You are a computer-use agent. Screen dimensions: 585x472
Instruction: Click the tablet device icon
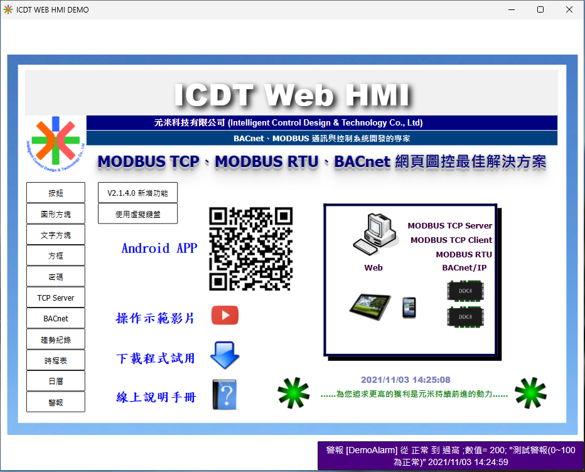(370, 305)
